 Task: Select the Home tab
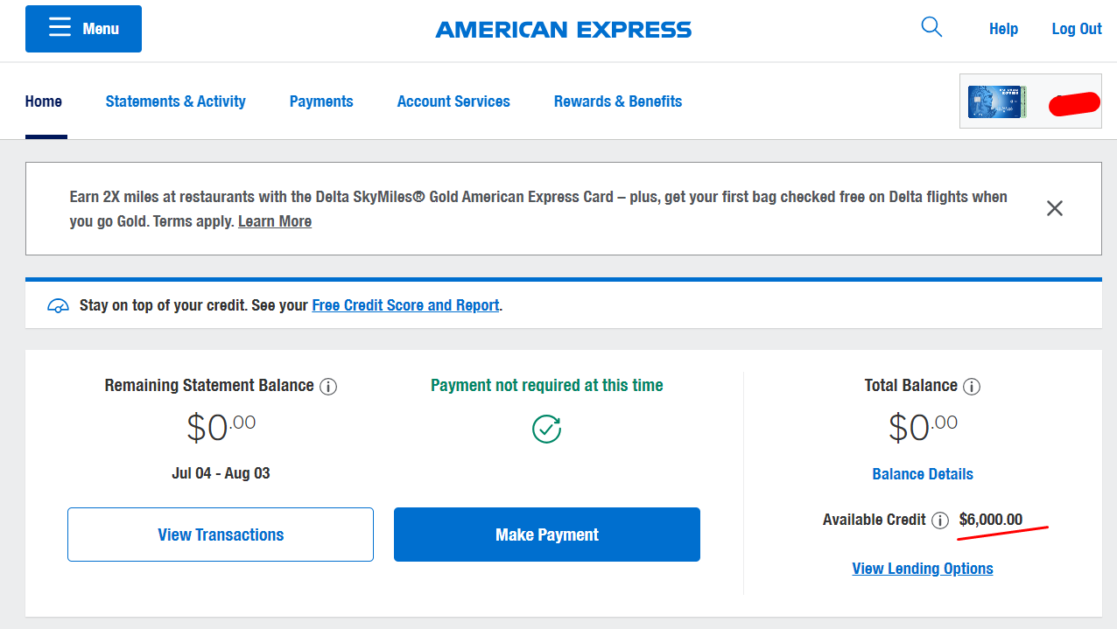point(44,101)
